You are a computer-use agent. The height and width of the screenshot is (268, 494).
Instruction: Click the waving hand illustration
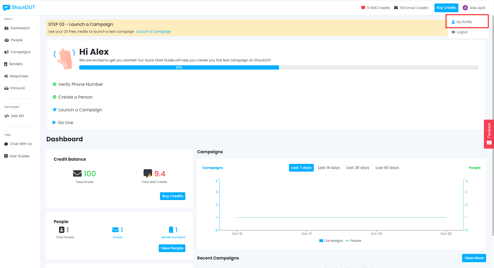[64, 59]
